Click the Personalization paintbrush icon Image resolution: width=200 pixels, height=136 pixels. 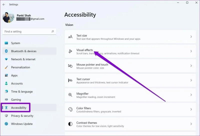[x=6, y=67]
